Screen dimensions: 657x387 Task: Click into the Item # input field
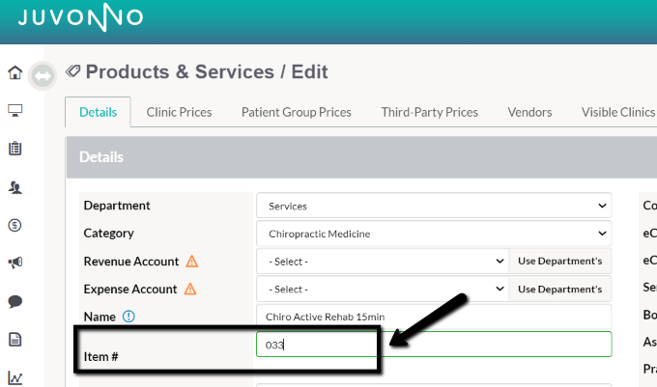[434, 345]
